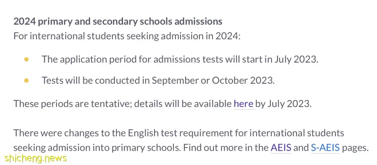Click "by July 2023" after the here link
Screen dimensions: 377x165
[x=283, y=104]
